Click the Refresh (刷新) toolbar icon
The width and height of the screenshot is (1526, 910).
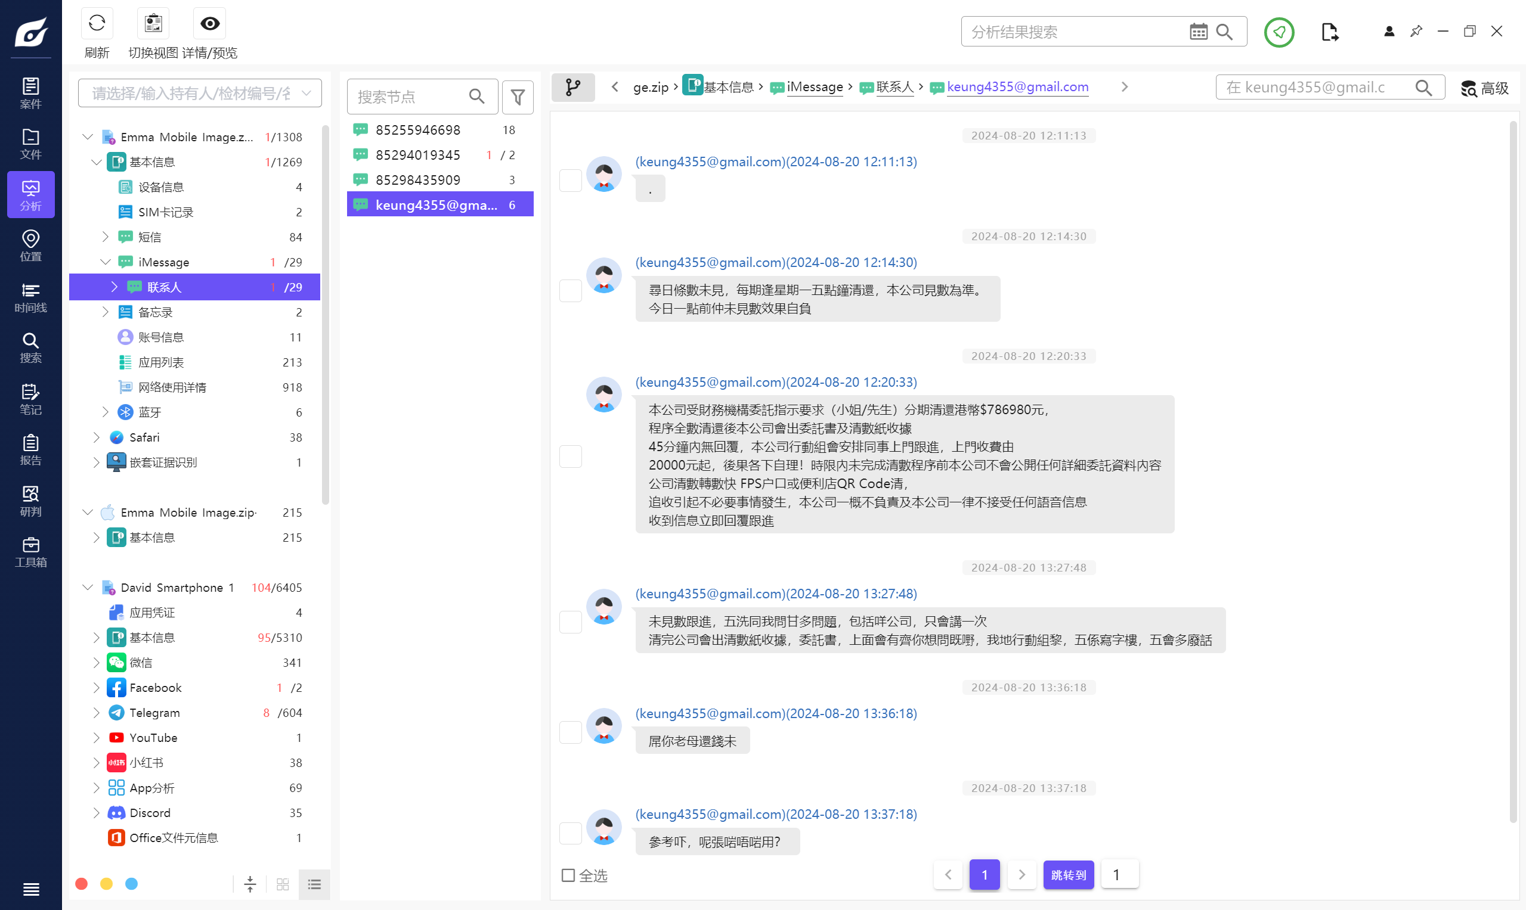pos(97,24)
